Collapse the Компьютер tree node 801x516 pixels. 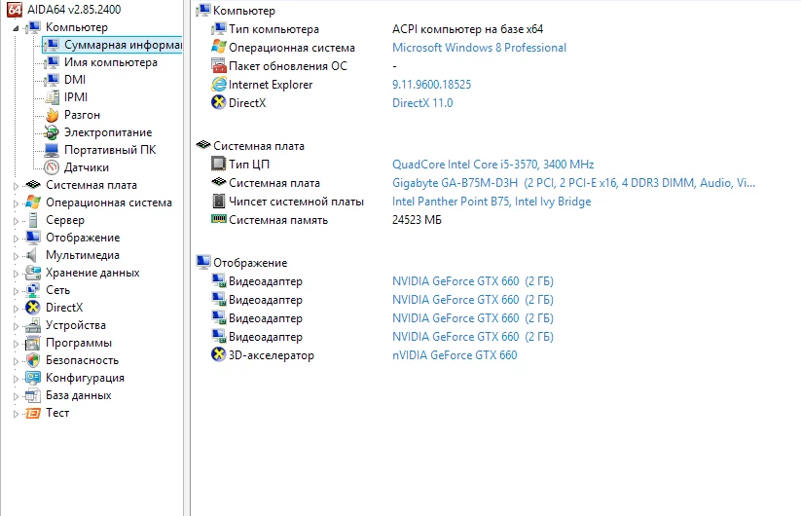click(16, 28)
